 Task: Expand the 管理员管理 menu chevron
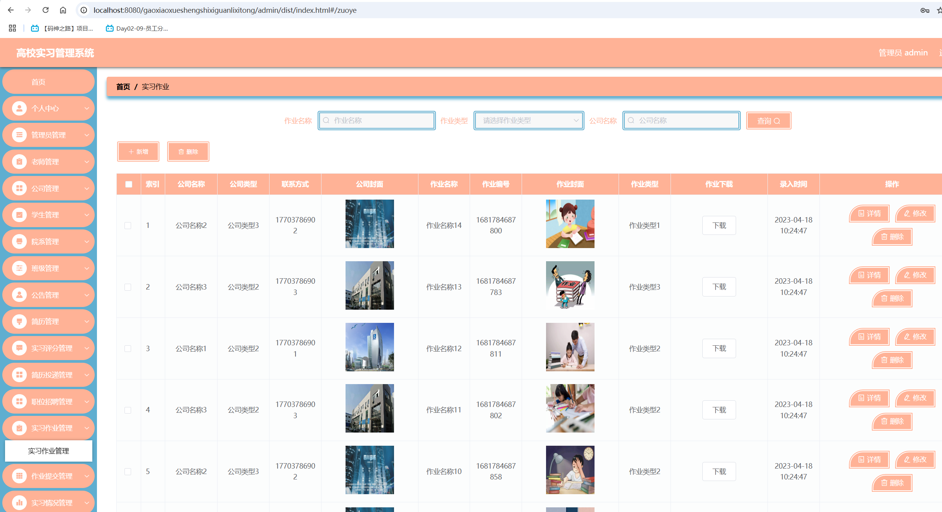click(x=87, y=135)
